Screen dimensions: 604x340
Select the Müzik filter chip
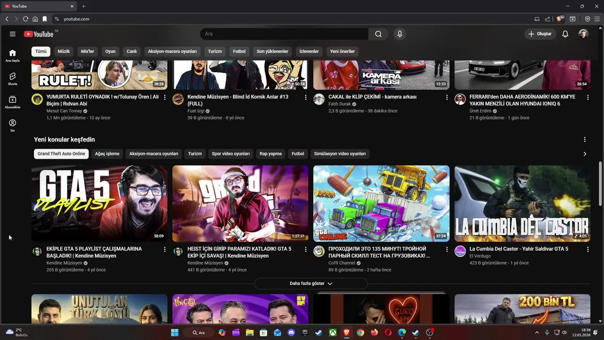pyautogui.click(x=64, y=51)
